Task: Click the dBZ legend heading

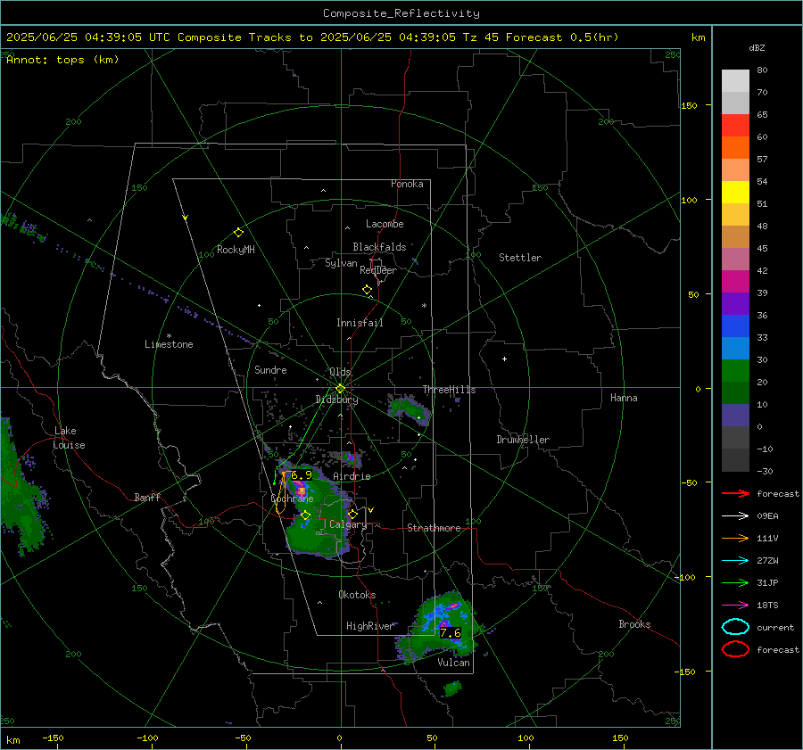Action: (757, 47)
